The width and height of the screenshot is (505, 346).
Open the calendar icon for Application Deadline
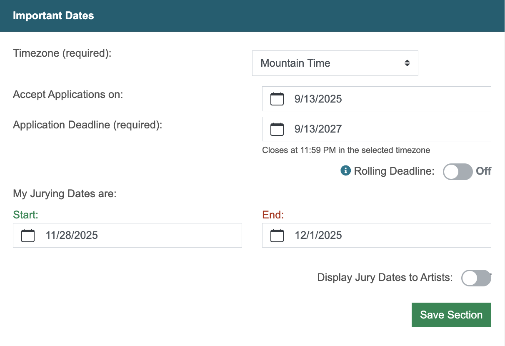(x=277, y=129)
